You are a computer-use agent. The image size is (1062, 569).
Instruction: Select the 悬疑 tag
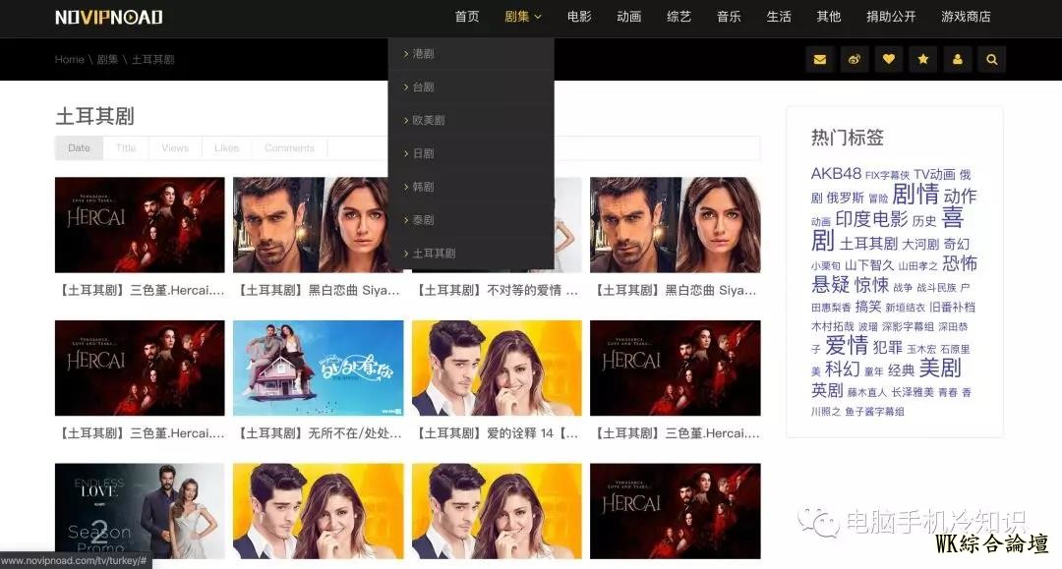830,284
